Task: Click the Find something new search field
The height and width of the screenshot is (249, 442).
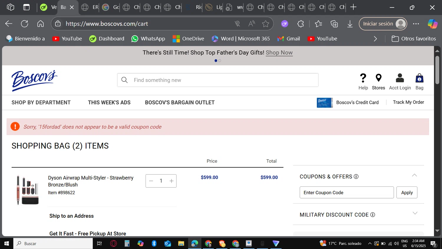Action: (x=218, y=80)
